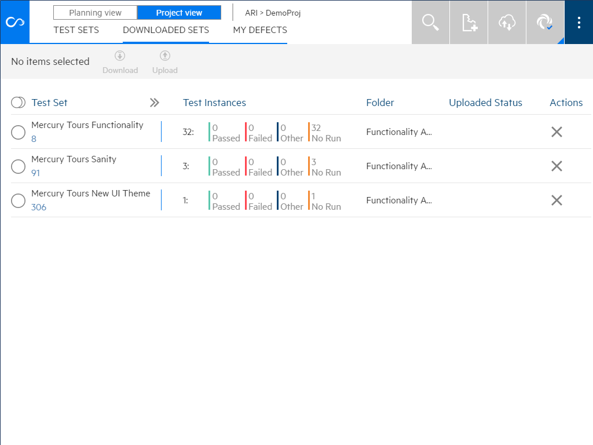
Task: Sort by Uploaded Status column header
Action: [x=485, y=103]
